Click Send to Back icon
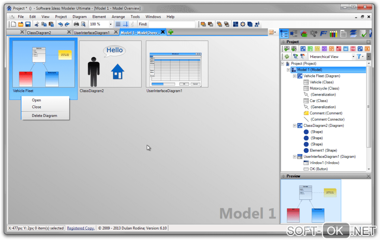380x240 pixels. 210,24
